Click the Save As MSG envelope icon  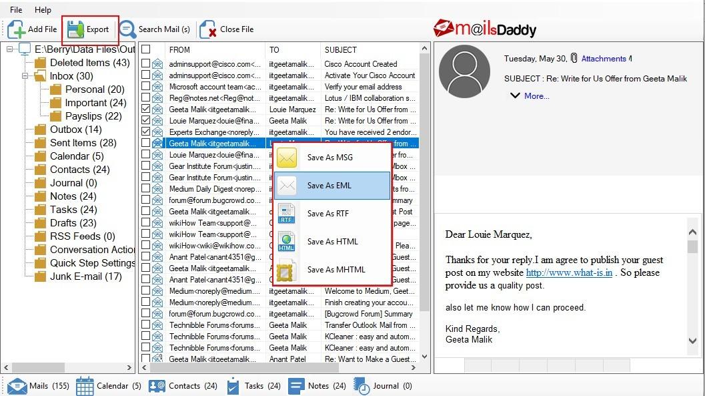coord(286,158)
